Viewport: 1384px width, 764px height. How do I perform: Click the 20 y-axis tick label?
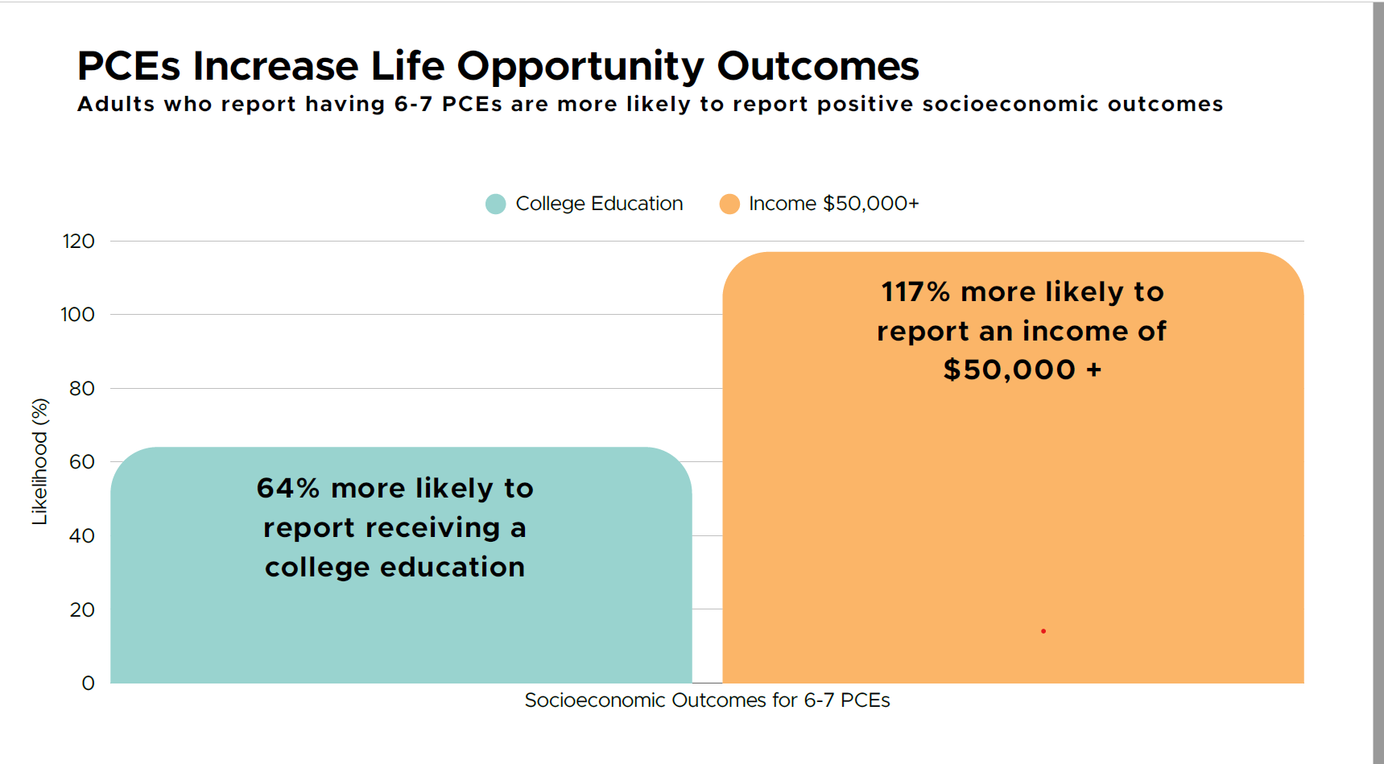coord(82,610)
